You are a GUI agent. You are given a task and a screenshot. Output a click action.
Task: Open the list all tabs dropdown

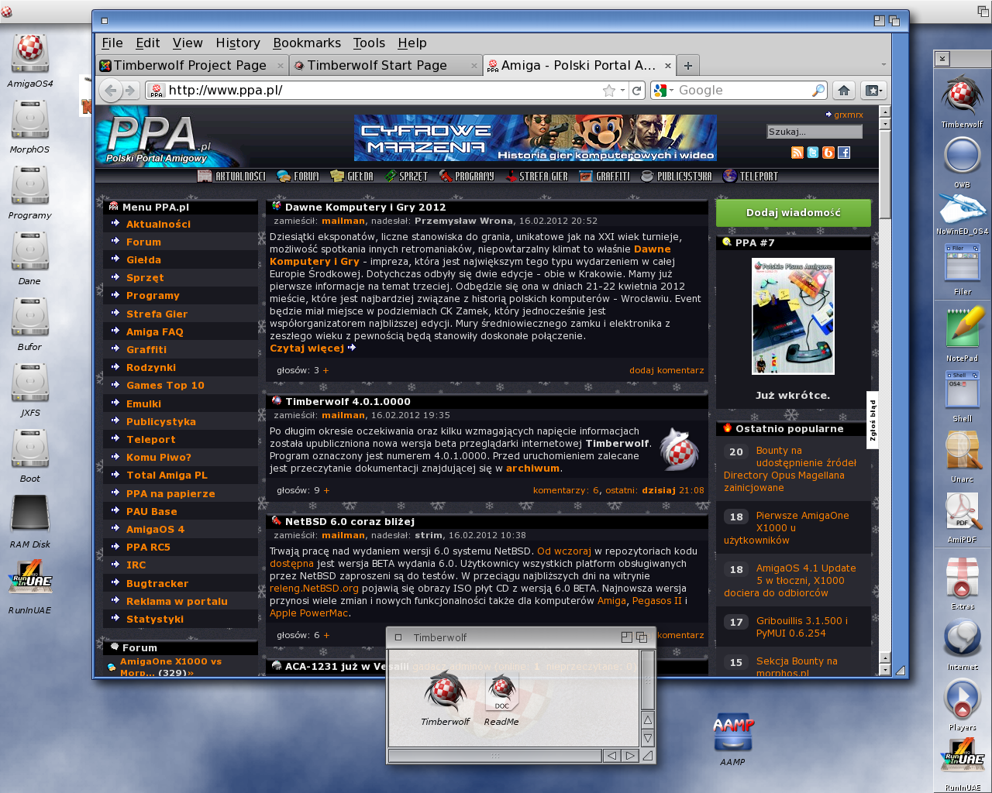[883, 65]
